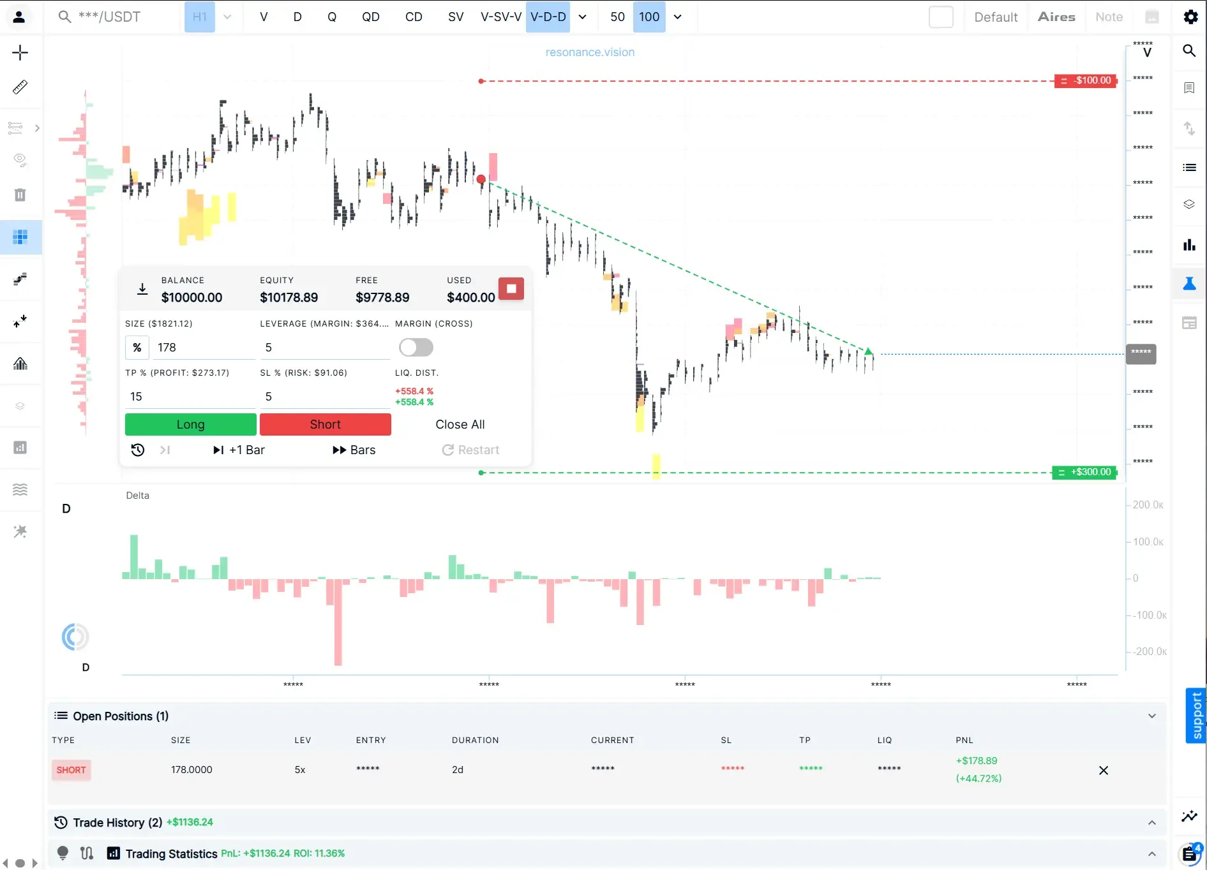Open the dropdown arrow after V-D-D
Screen dimensions: 1207x870
583,17
